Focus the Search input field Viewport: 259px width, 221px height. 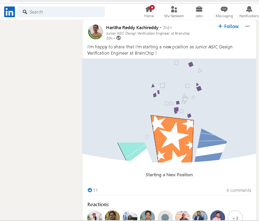pyautogui.click(x=61, y=12)
